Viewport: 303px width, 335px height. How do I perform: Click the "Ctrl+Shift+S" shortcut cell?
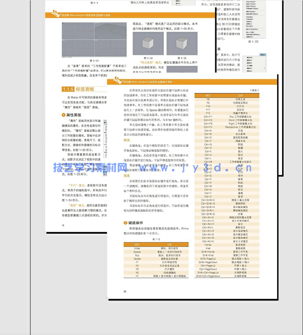[208, 214]
